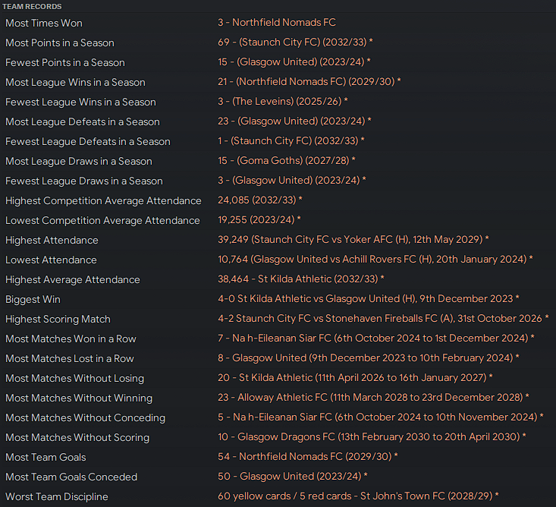Select '24,085 (2032/33)' attendance value
Screen dimensions: 556x507
[260, 200]
